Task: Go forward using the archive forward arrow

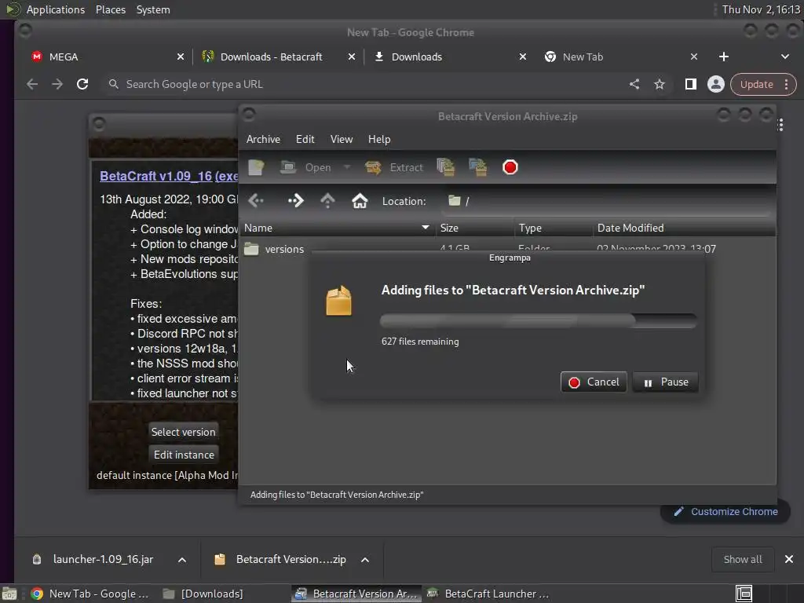Action: (296, 200)
